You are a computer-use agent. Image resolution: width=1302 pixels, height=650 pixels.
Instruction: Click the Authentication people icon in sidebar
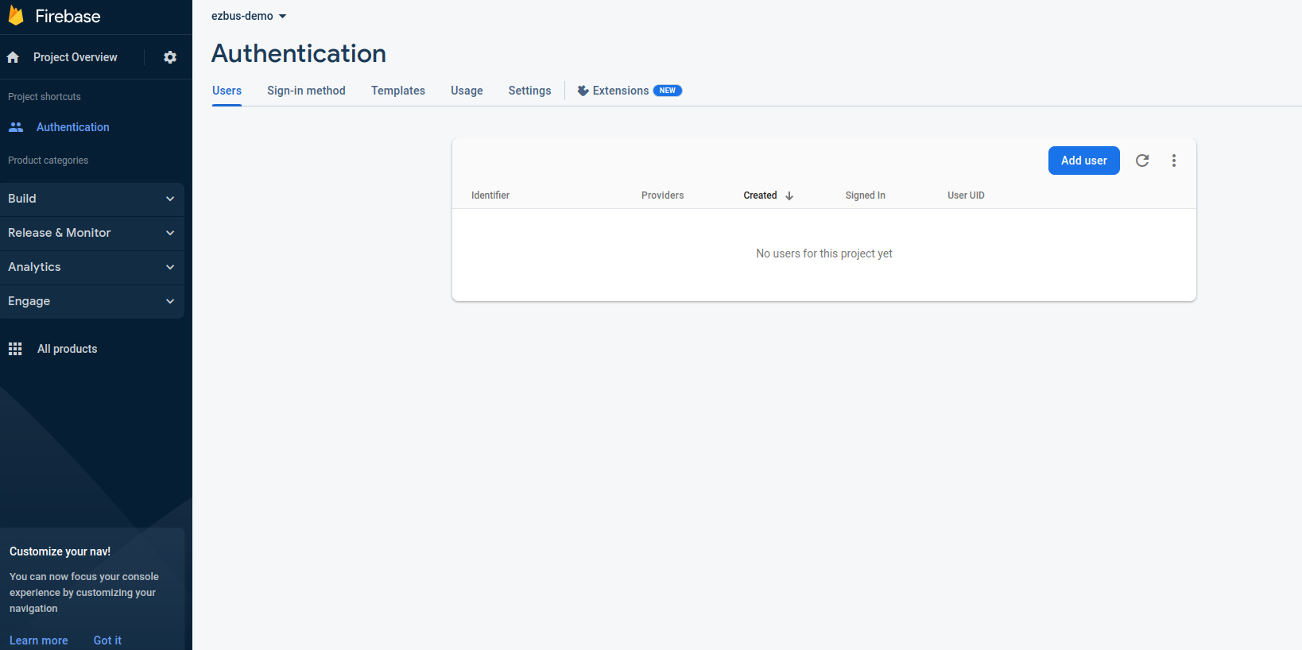pos(16,127)
